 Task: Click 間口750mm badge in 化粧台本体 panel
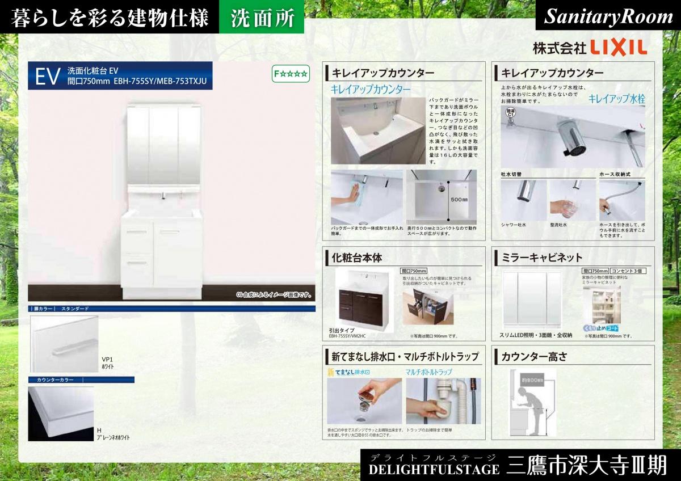(414, 271)
